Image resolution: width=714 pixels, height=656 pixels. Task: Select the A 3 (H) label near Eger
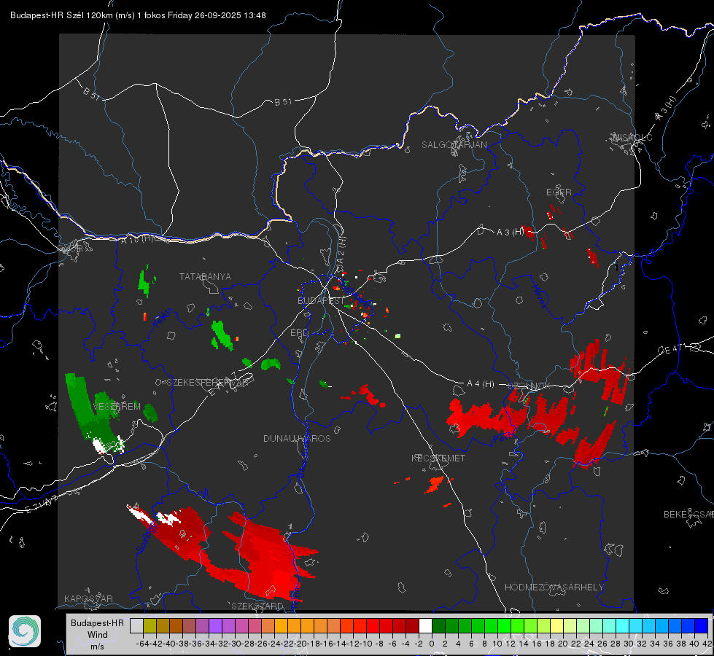510,233
